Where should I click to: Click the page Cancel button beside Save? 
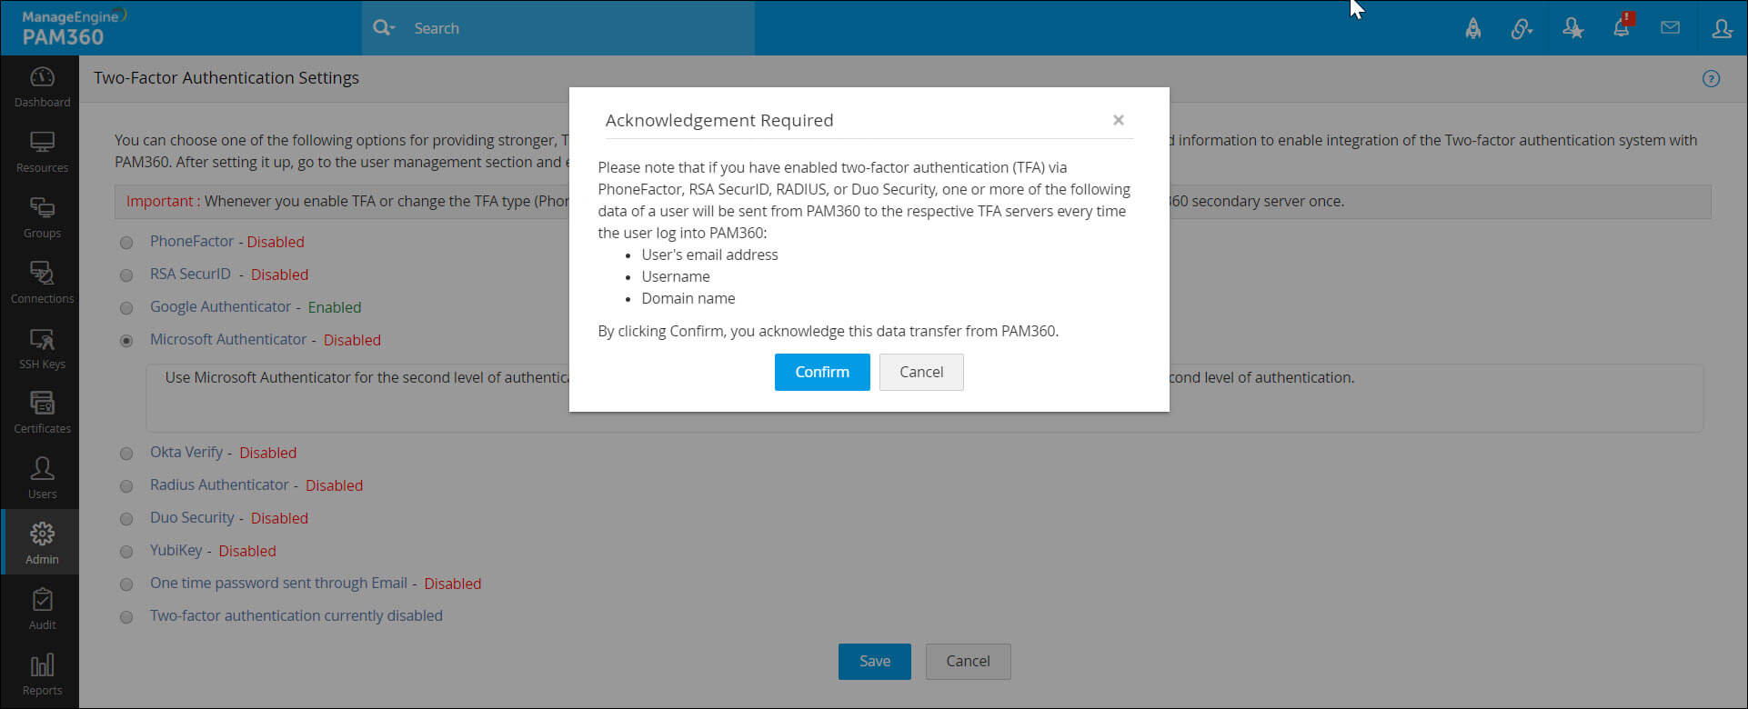click(968, 661)
